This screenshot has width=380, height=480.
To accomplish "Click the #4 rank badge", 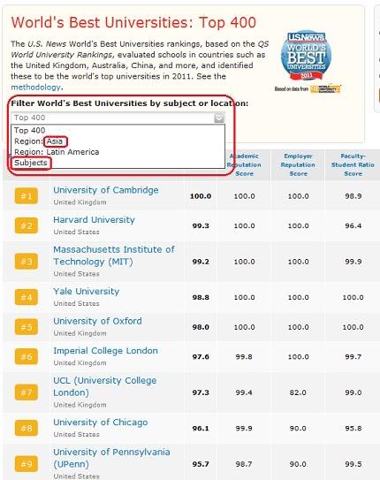I will (27, 297).
